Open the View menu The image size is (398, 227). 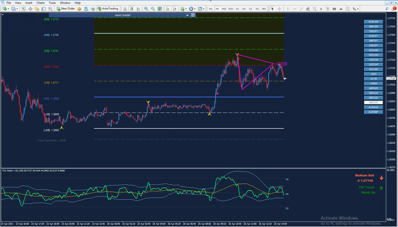click(18, 3)
